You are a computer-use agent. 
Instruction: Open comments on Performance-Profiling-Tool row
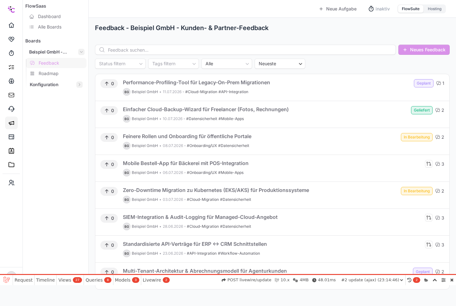(x=440, y=83)
